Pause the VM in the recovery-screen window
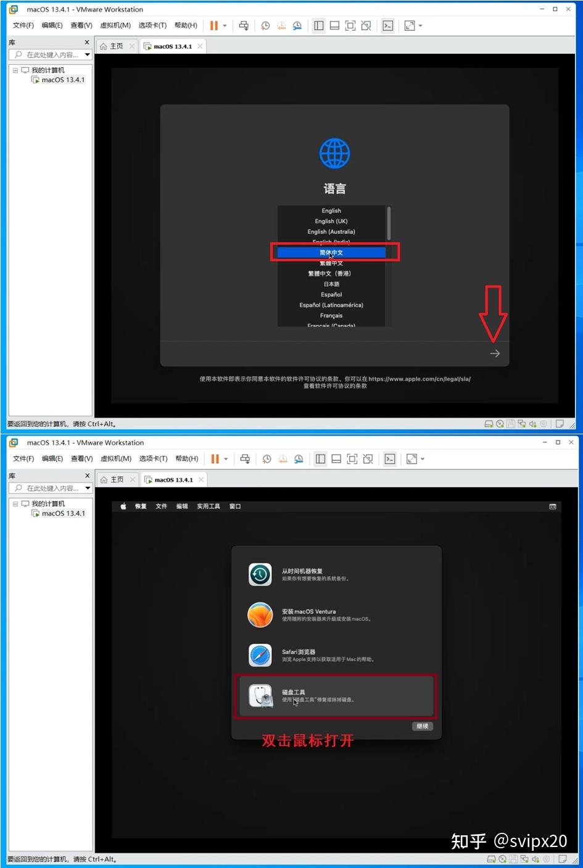The height and width of the screenshot is (868, 583). point(215,459)
